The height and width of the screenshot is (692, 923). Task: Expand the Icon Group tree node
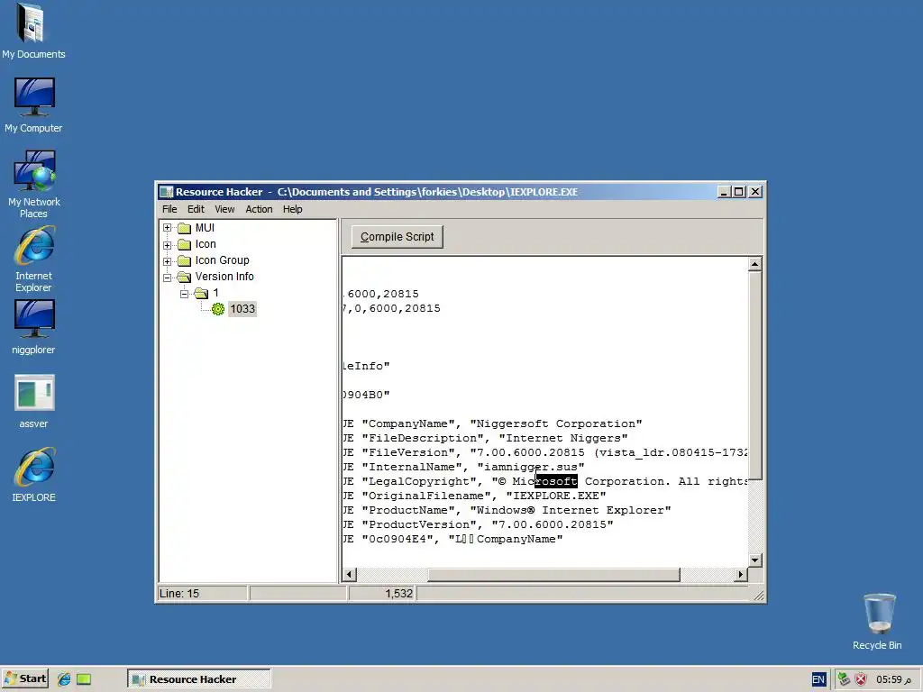tap(167, 260)
